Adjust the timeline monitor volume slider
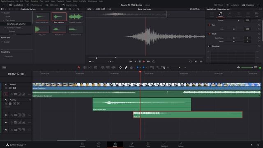This screenshot has width=263, height=148. tap(247, 67)
